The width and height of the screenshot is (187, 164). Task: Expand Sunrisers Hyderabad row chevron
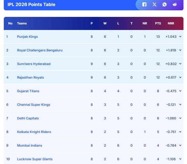coord(180,64)
